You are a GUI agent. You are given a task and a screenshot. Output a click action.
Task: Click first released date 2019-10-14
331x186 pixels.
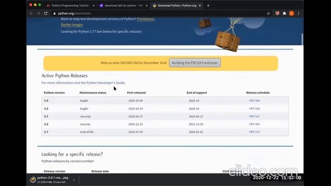click(x=136, y=109)
